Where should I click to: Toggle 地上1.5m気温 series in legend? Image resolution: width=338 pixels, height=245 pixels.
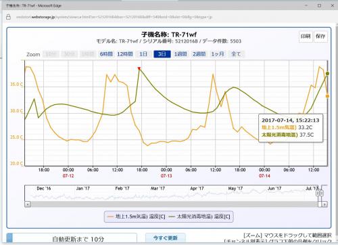(x=137, y=217)
